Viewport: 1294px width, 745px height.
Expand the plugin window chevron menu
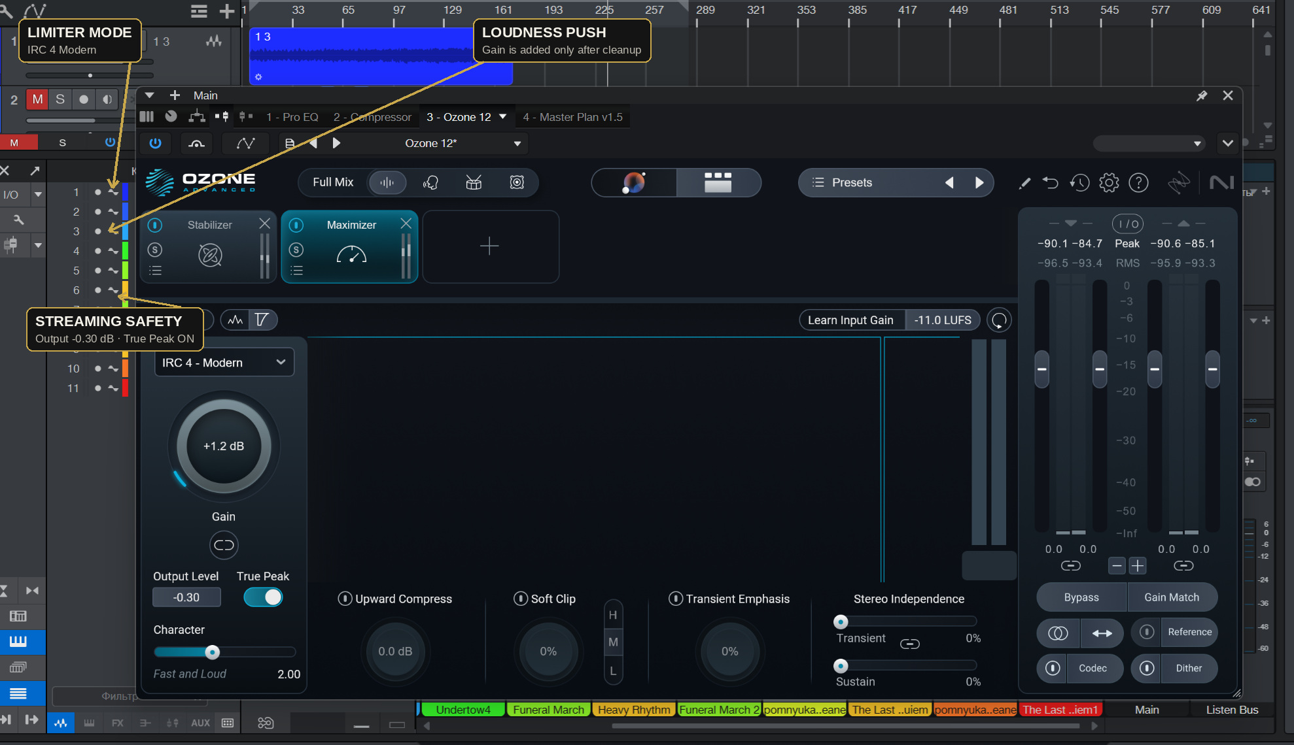click(x=1228, y=143)
